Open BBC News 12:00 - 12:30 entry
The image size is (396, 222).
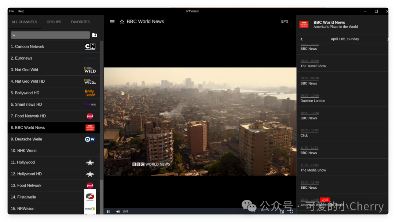click(342, 185)
